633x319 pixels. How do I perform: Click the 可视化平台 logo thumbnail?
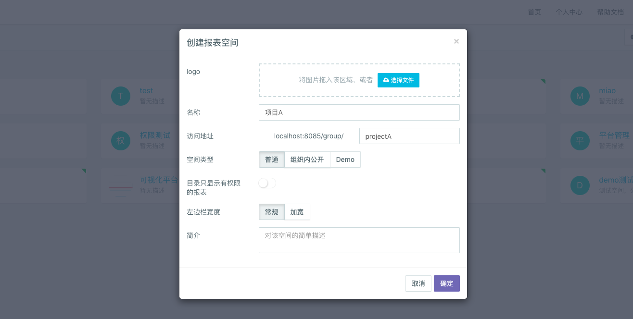(x=120, y=185)
